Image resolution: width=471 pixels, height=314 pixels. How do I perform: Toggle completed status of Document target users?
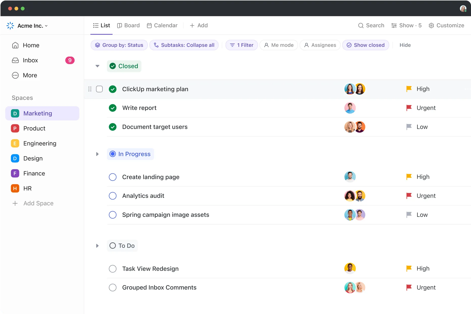coord(113,127)
